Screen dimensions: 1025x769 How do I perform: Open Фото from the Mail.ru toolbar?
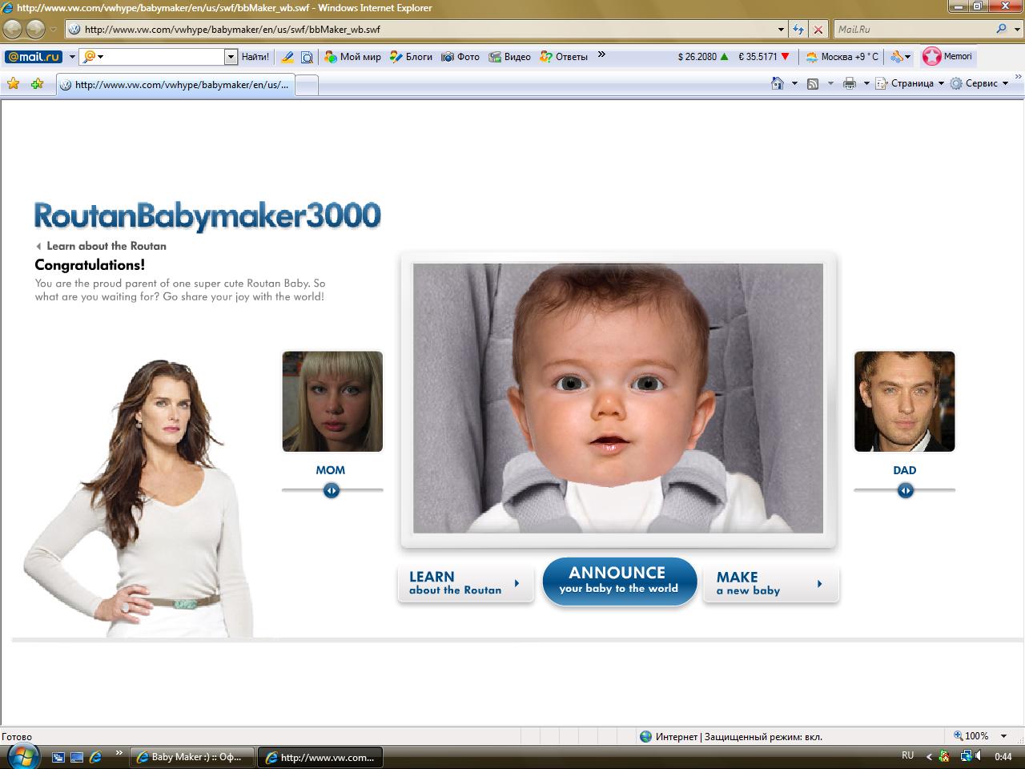[x=460, y=57]
